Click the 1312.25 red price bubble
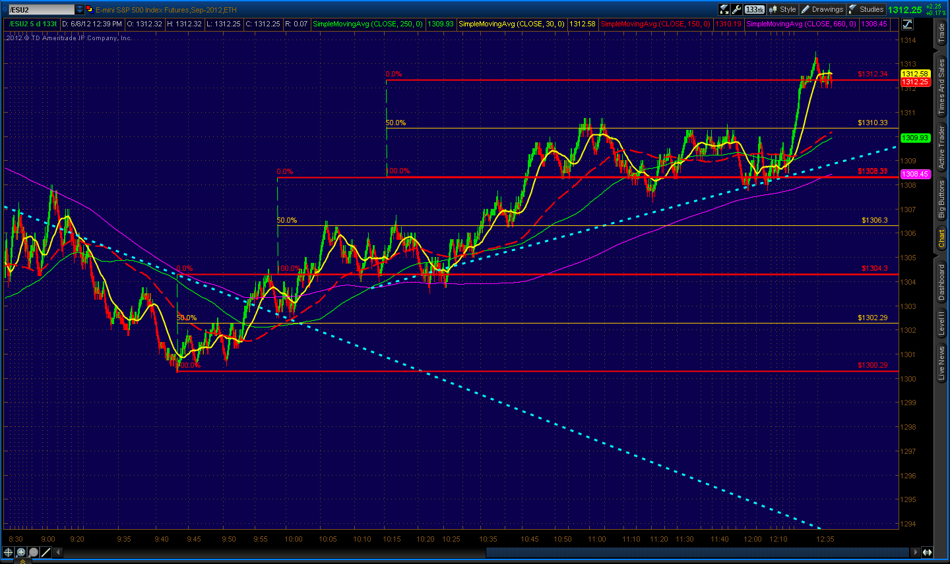This screenshot has height=564, width=950. pos(915,82)
